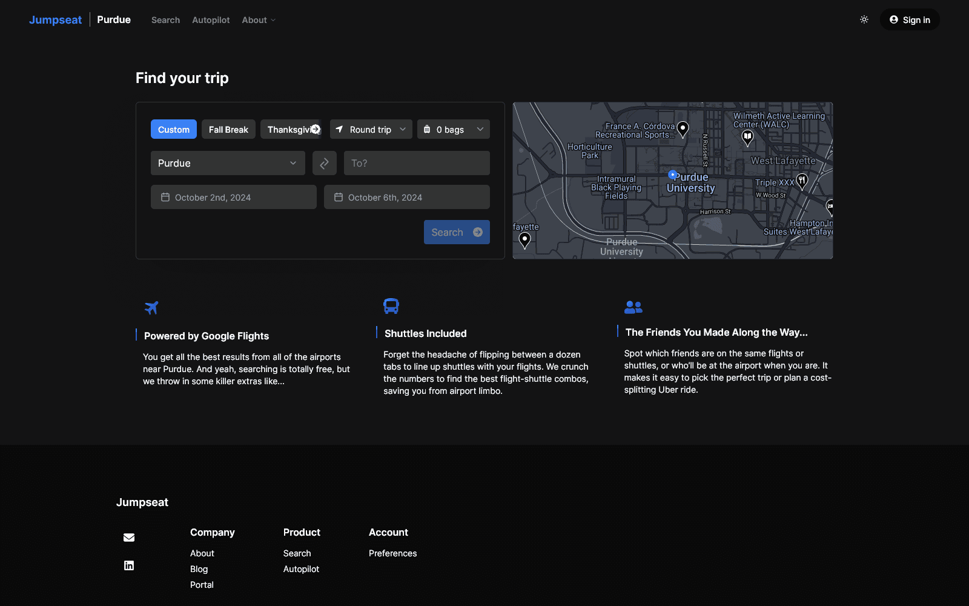Select the Custom trip preset
The height and width of the screenshot is (606, 969).
tap(174, 129)
